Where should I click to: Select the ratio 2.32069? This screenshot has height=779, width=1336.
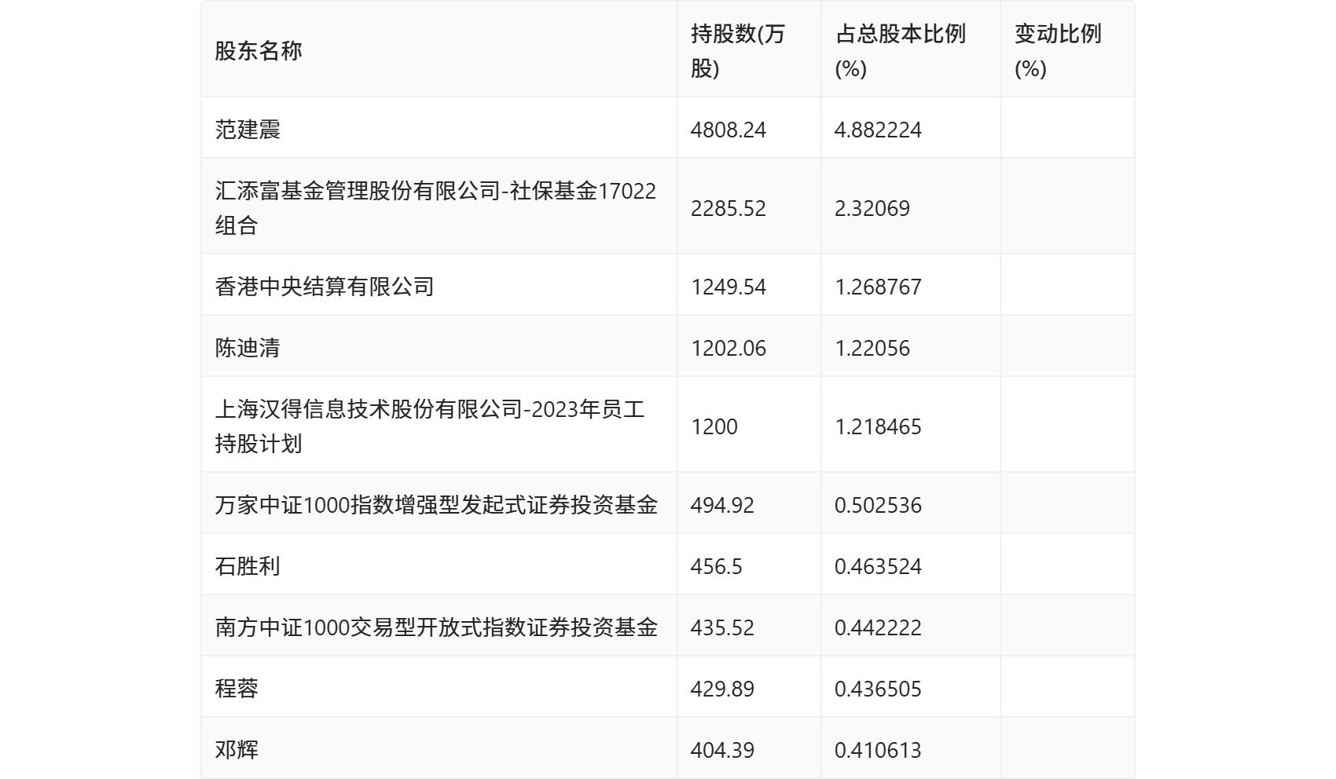pyautogui.click(x=872, y=208)
